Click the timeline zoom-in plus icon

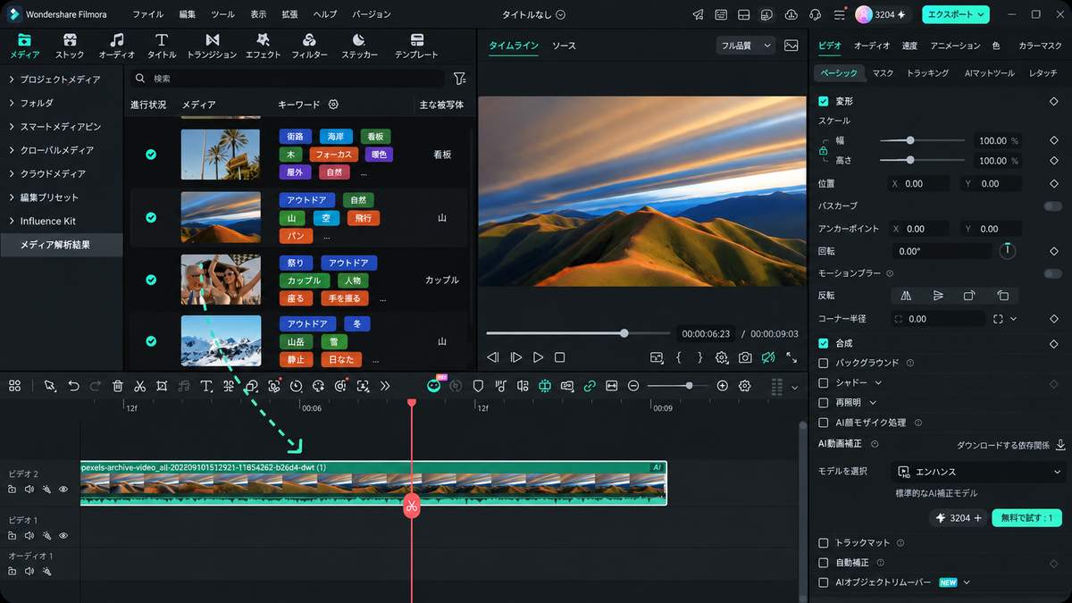coord(722,386)
